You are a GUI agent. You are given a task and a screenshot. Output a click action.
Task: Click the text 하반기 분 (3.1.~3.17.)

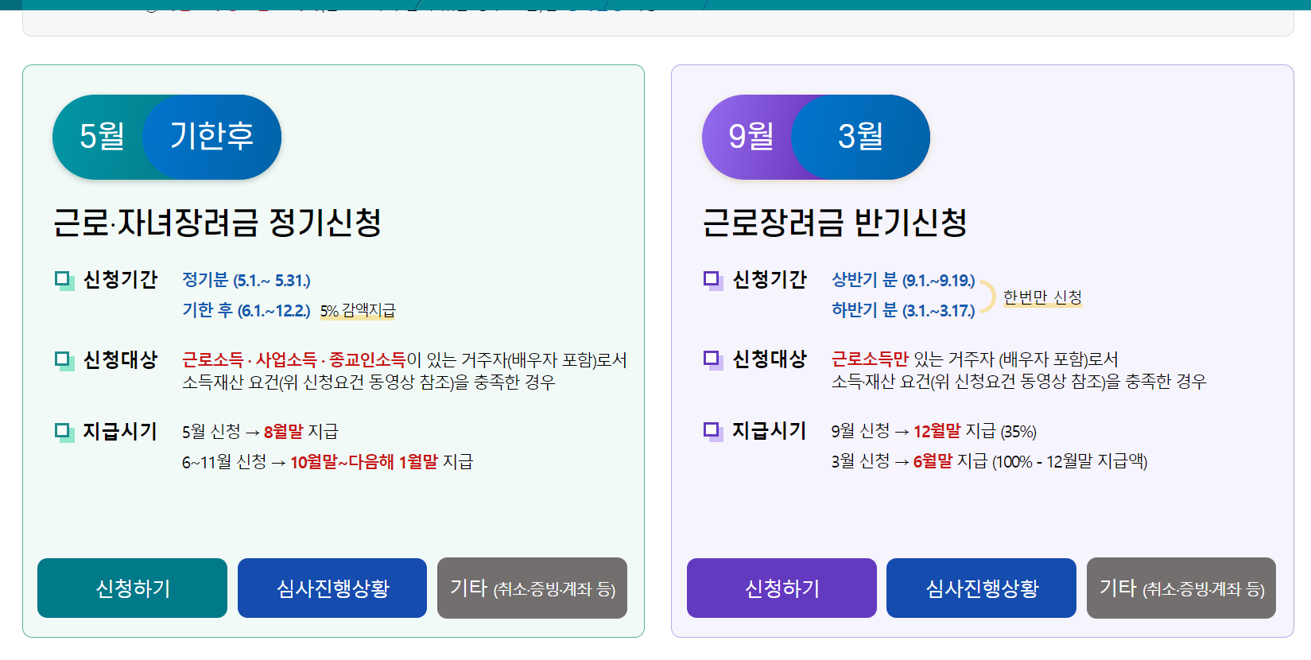click(903, 310)
